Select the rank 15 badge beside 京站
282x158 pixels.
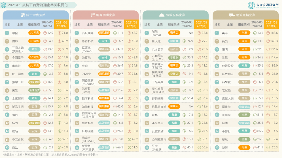coord(7,148)
